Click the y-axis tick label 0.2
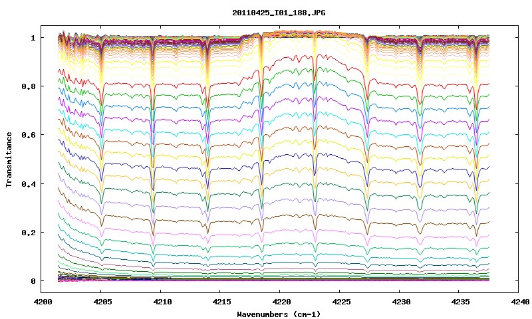The image size is (532, 319). 29,233
